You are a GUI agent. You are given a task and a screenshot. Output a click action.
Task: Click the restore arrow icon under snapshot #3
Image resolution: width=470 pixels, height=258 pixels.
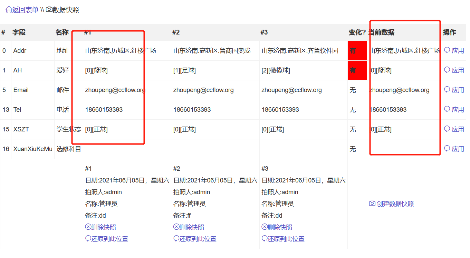point(265,239)
